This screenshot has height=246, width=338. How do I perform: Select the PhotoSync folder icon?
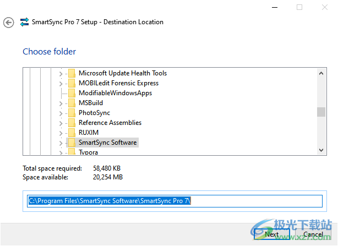point(72,113)
